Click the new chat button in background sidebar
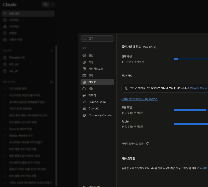 tap(28, 14)
